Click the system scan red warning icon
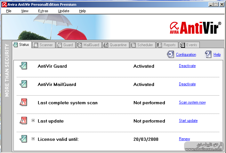Viewport: 226px width, 153px height. click(23, 102)
